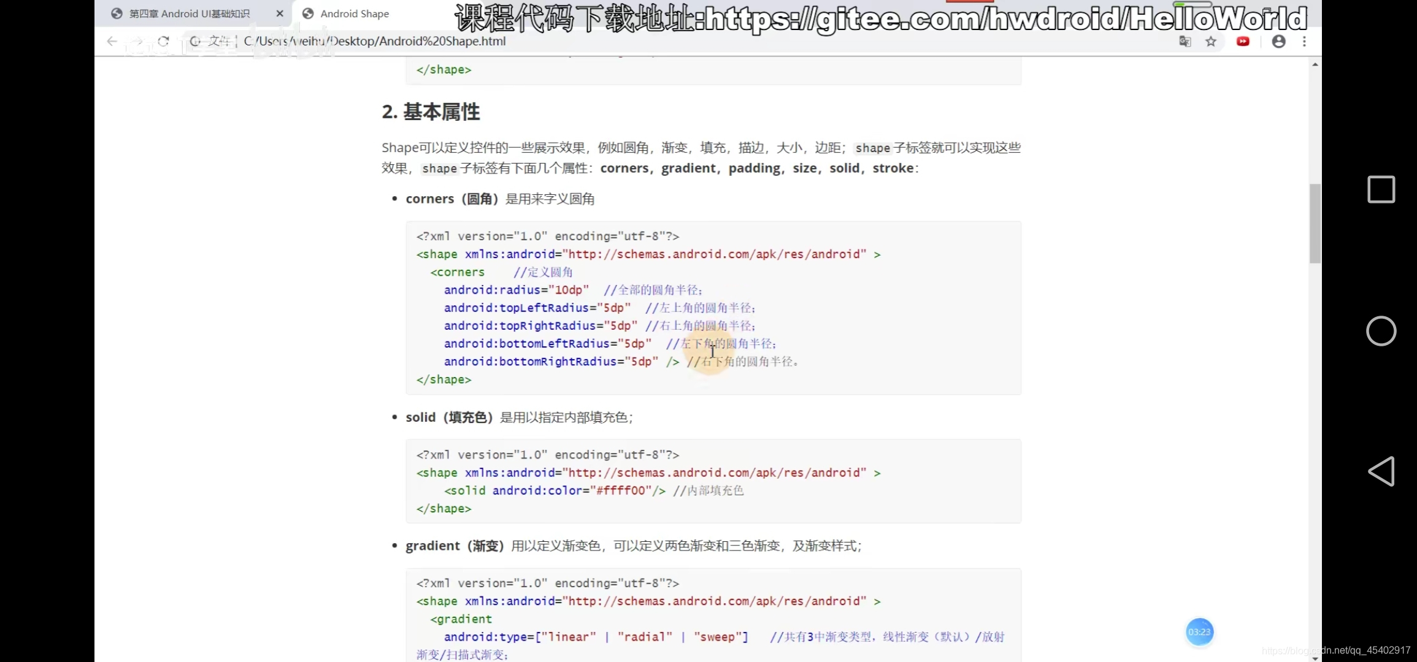Activate the red video speed controller extension

[1242, 41]
